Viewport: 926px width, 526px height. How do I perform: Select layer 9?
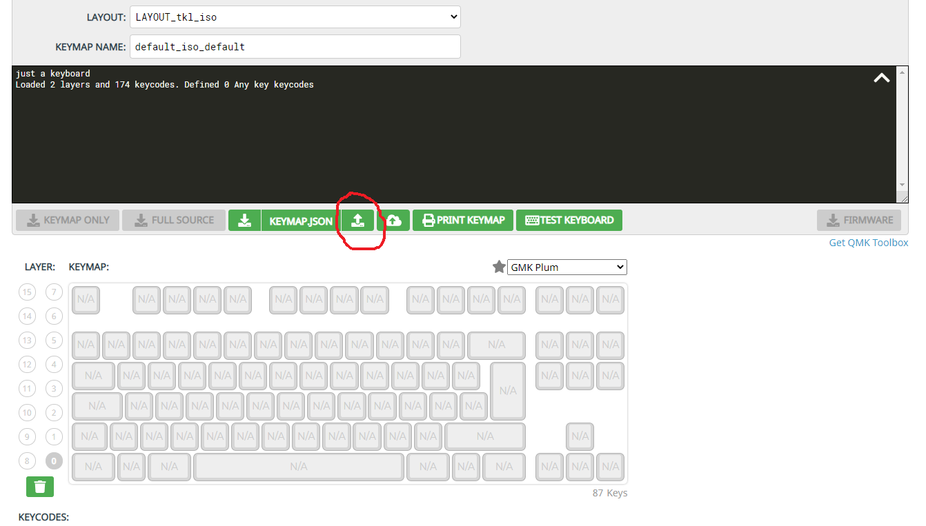point(27,436)
